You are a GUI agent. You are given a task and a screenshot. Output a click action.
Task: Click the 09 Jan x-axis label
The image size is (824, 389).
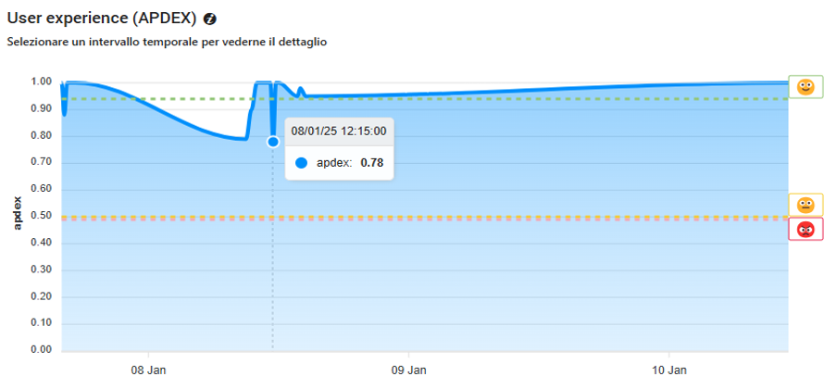point(408,369)
